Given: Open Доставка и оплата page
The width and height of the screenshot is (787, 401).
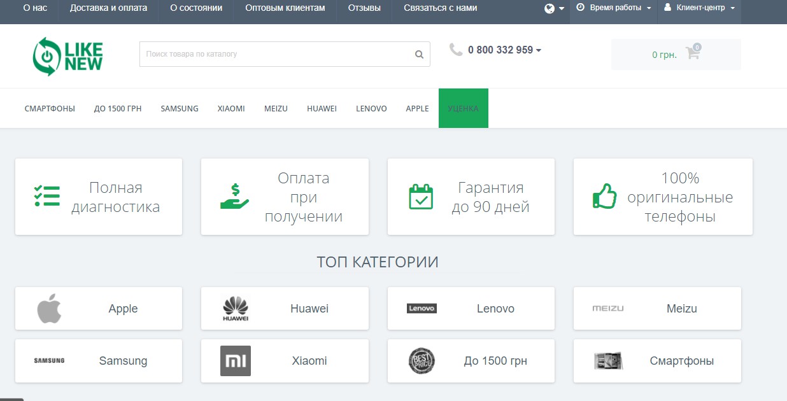Looking at the screenshot, I should tap(108, 8).
